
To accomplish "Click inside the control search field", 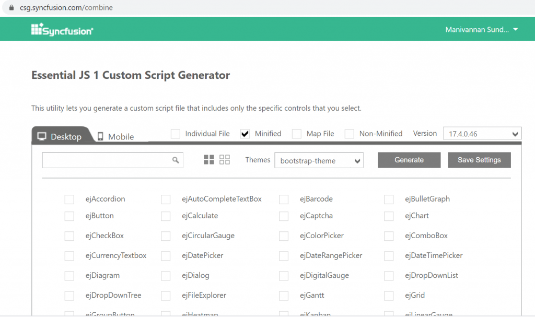I will tap(104, 160).
